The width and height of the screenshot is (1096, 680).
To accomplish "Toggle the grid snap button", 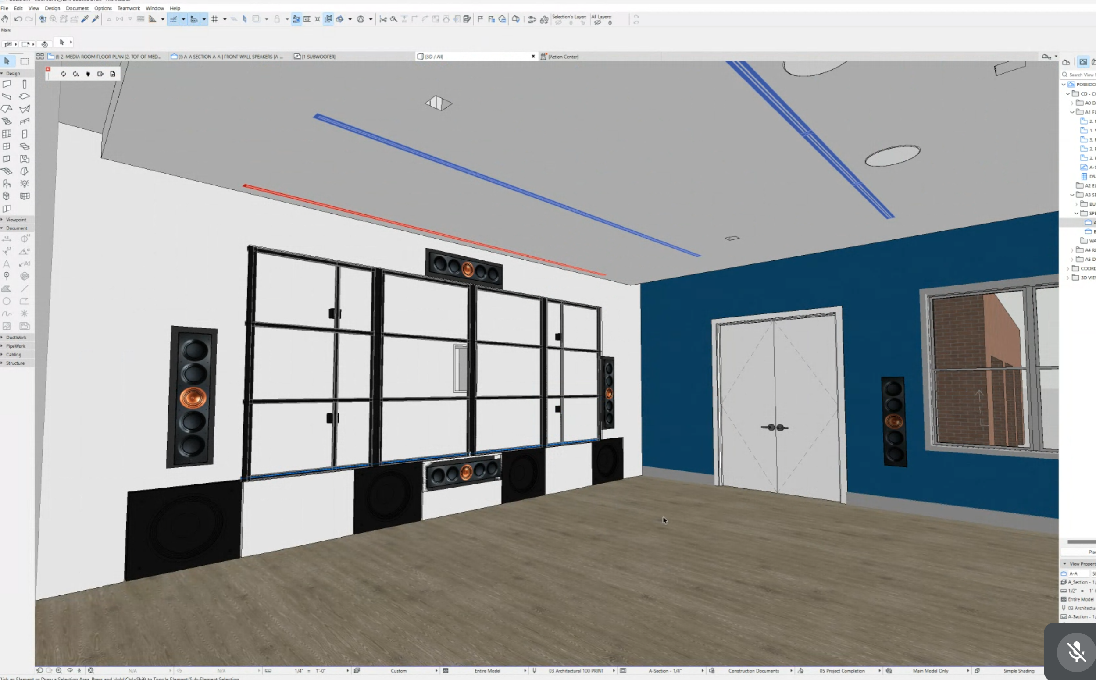I will click(x=214, y=19).
